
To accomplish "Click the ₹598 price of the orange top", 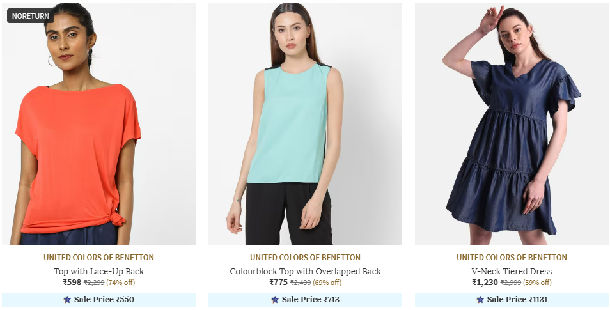I will coord(72,283).
